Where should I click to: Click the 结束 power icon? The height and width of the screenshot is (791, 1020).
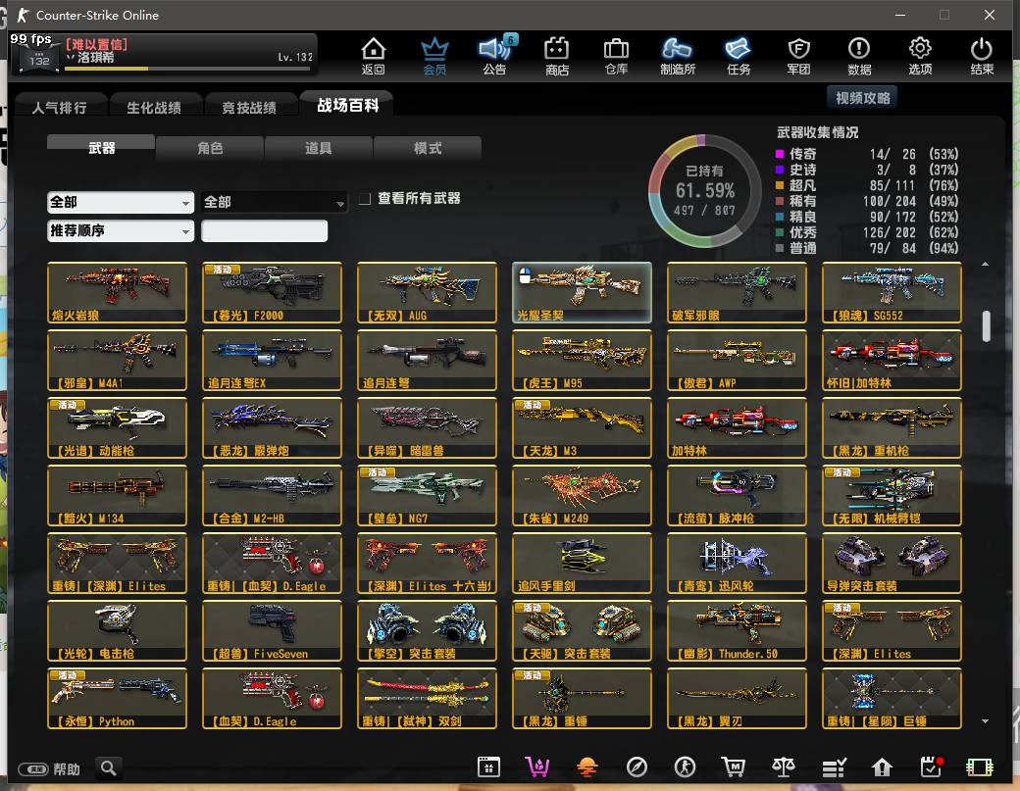tap(982, 55)
